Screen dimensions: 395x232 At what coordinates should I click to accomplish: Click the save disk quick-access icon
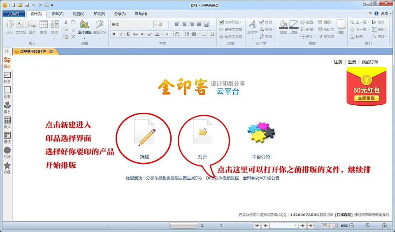pos(27,5)
